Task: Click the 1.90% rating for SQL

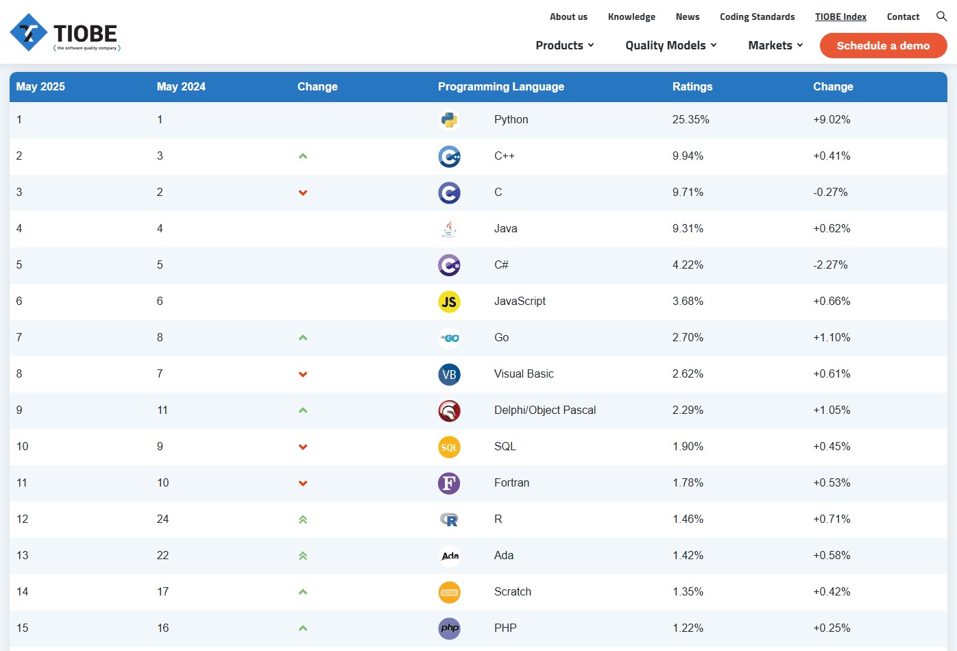Action: point(688,446)
